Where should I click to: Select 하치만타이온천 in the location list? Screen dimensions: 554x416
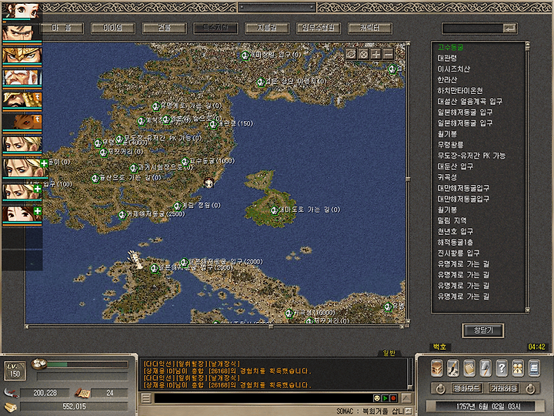click(x=460, y=91)
